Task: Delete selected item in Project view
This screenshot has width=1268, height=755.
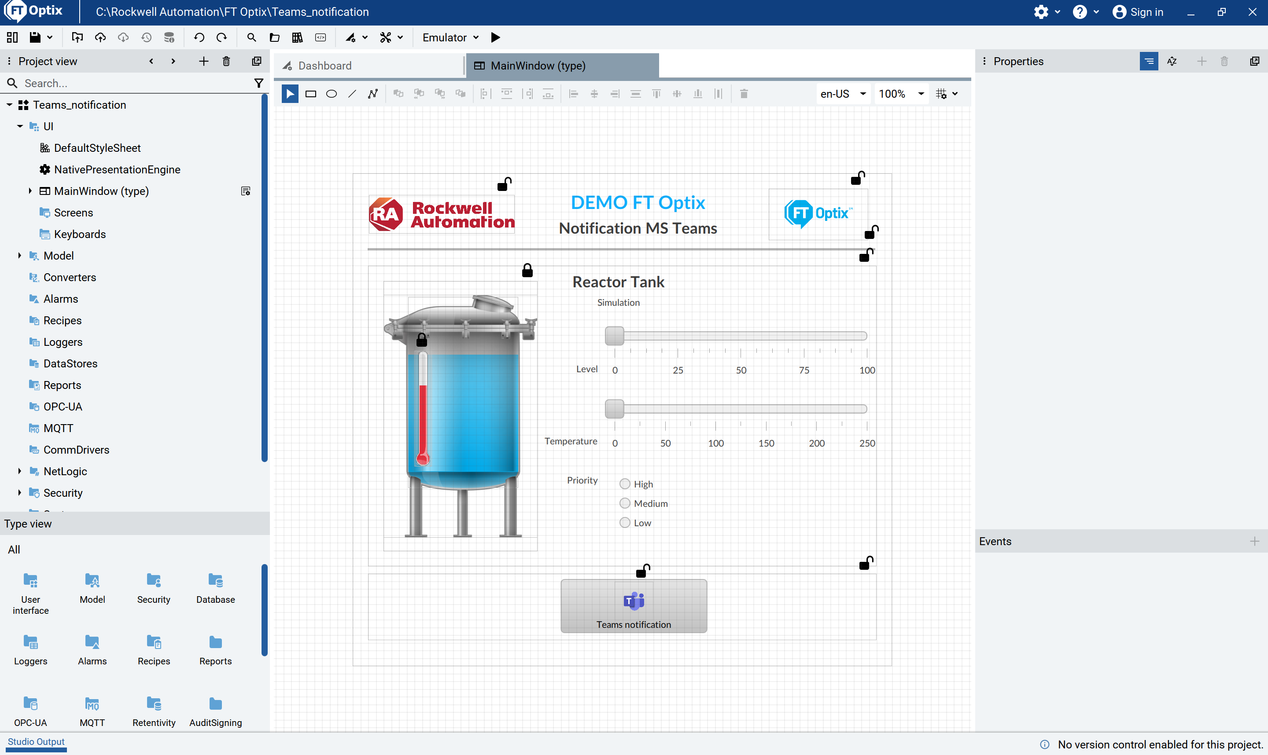Action: pyautogui.click(x=226, y=62)
